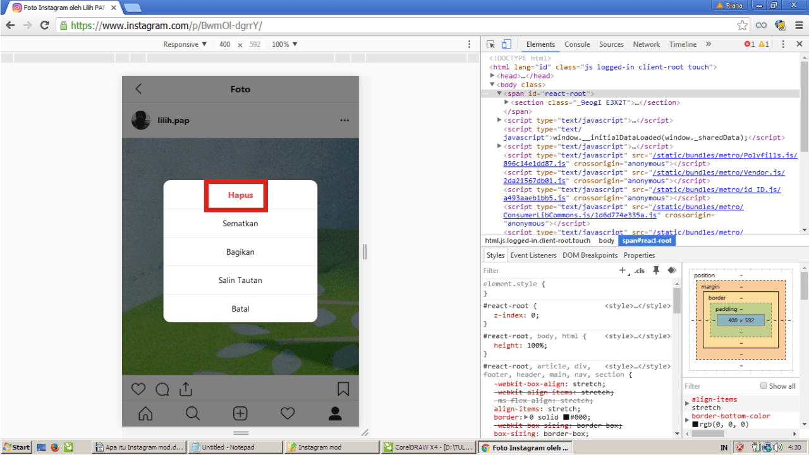Click the viewport height field showing 592

(x=255, y=44)
